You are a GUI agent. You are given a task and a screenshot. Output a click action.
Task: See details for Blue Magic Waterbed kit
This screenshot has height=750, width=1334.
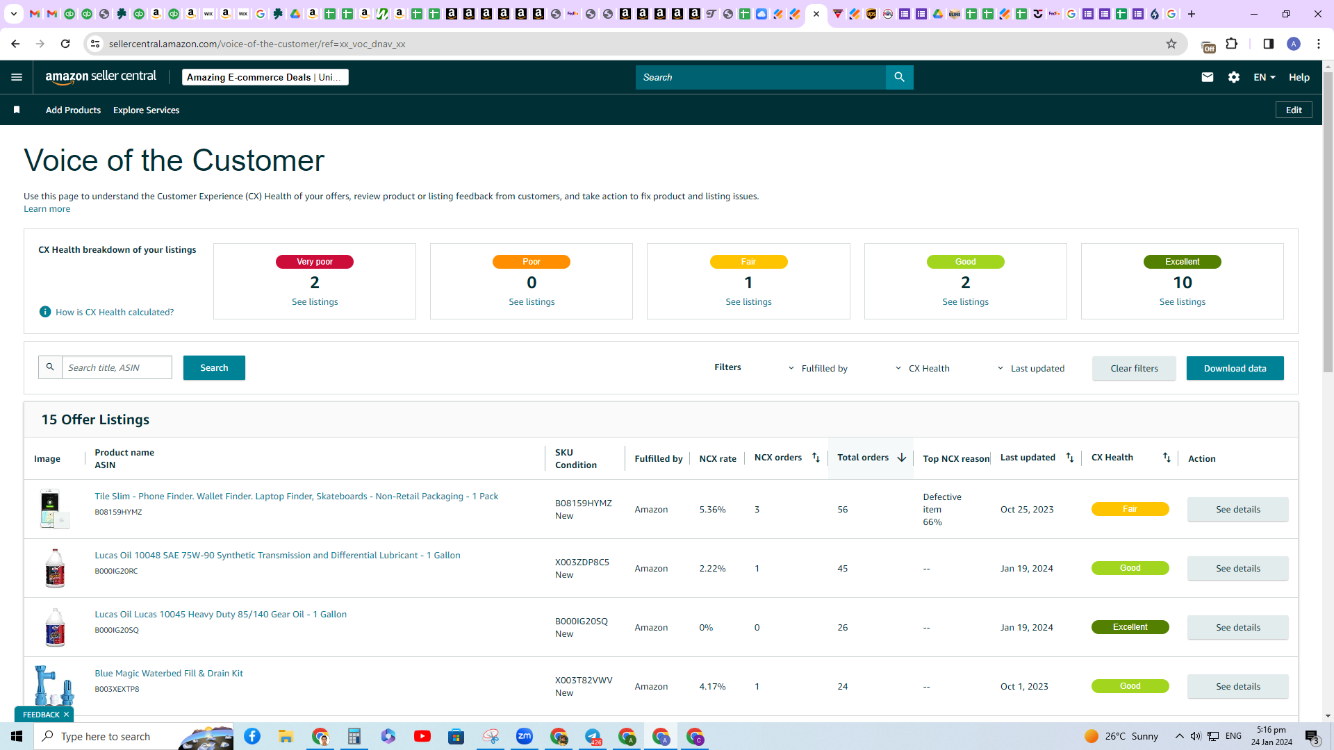tap(1237, 686)
